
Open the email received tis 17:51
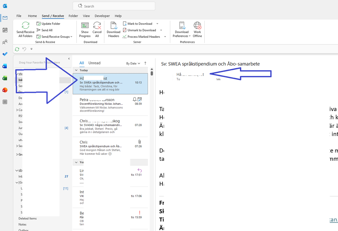pyautogui.click(x=110, y=176)
